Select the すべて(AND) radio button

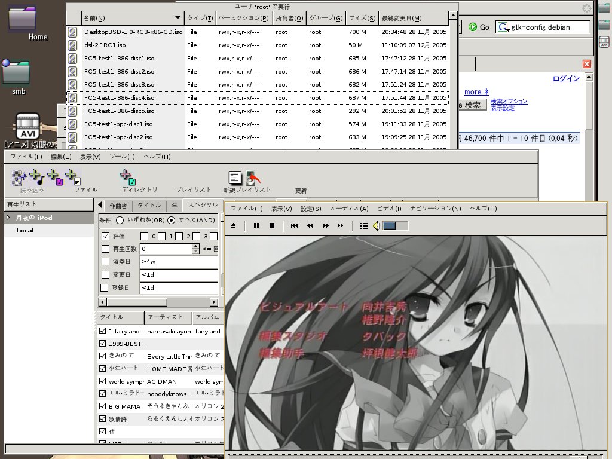[171, 220]
